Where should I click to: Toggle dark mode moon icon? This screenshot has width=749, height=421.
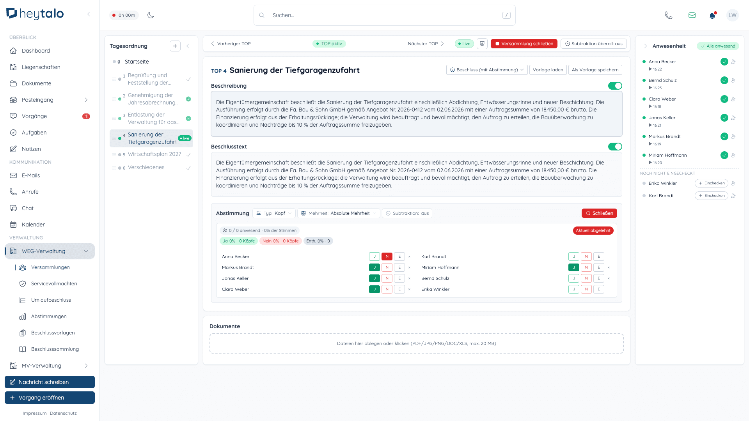[151, 15]
